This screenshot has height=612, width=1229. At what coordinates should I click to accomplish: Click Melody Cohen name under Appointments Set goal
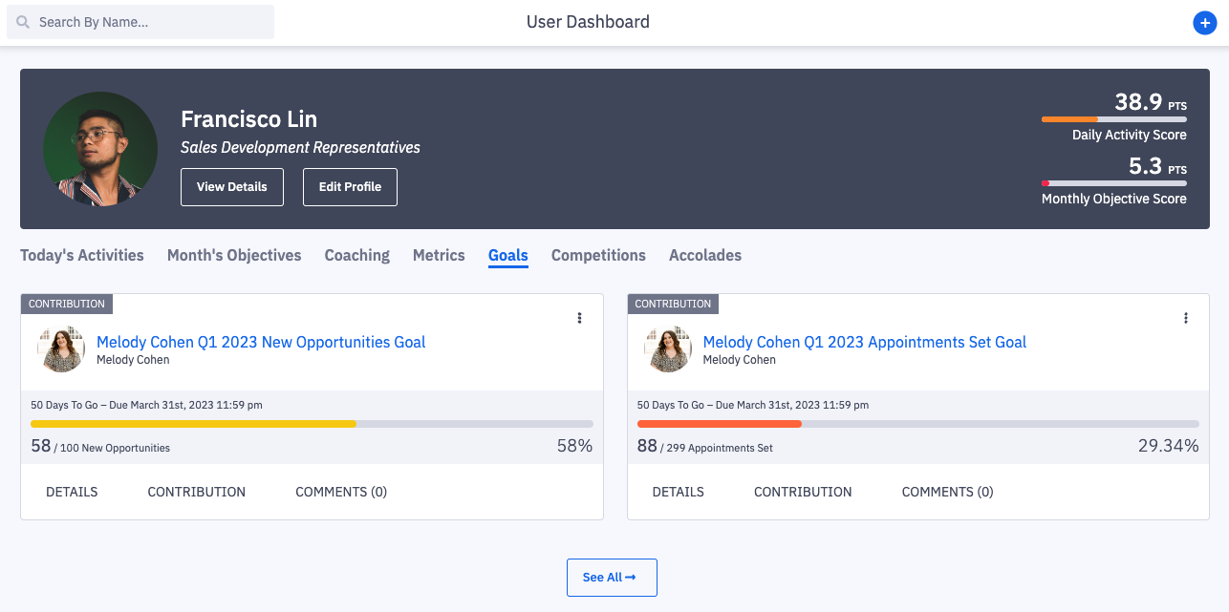(x=740, y=360)
